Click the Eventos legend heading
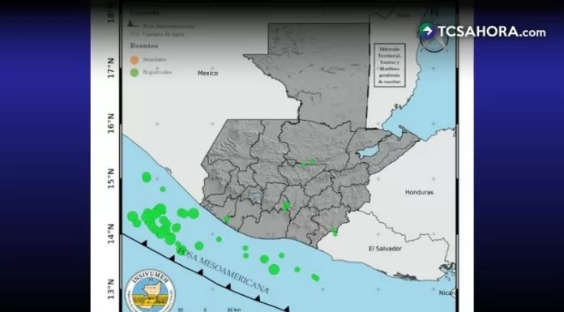This screenshot has height=312, width=564. (x=144, y=45)
